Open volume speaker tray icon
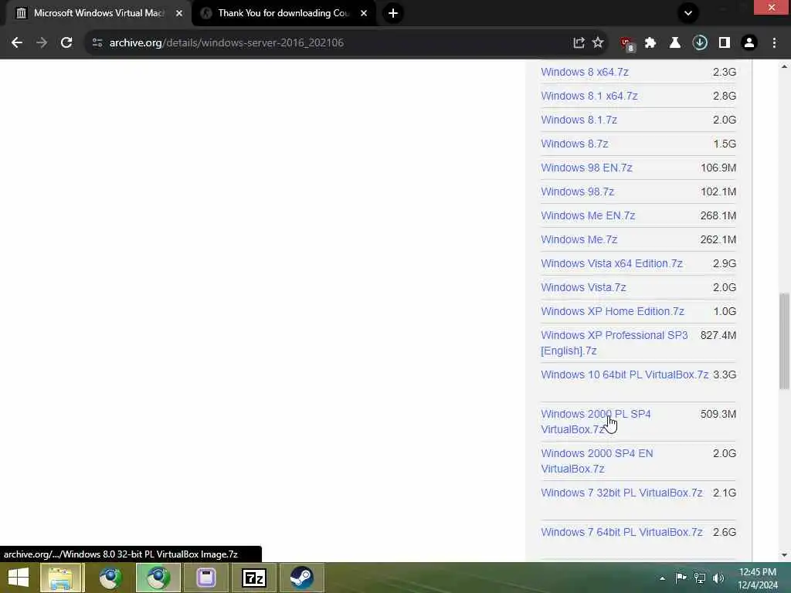The image size is (791, 593). [718, 578]
